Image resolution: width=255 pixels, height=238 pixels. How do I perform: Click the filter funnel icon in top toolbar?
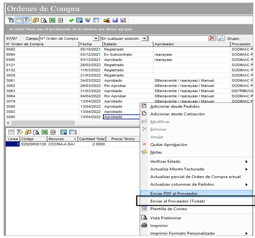(x=11, y=20)
